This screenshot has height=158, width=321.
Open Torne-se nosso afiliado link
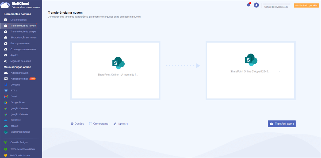coord(22,149)
